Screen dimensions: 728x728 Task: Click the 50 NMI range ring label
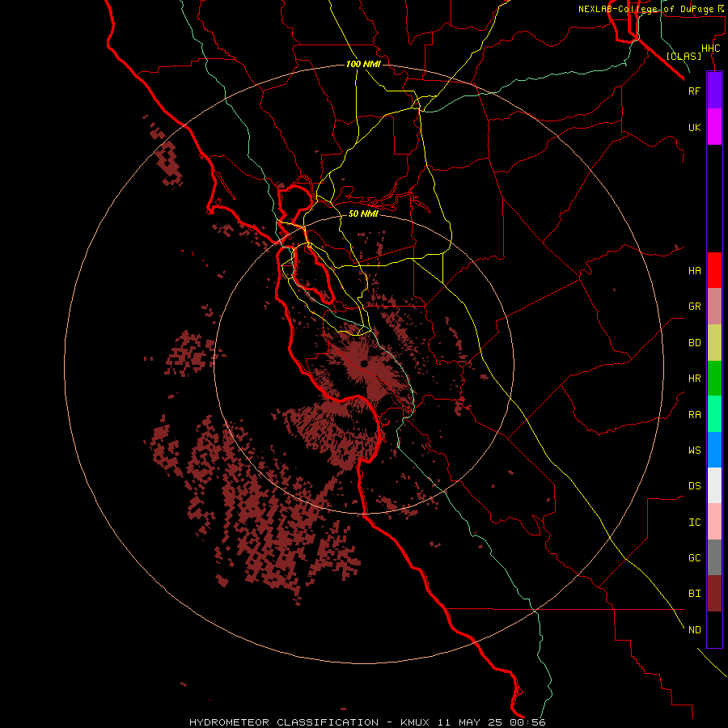tap(363, 214)
